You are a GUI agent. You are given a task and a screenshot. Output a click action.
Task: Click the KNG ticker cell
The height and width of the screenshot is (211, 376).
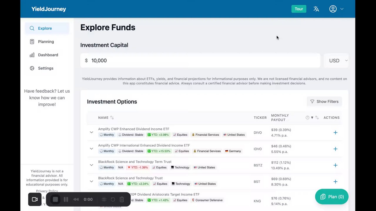point(257,201)
